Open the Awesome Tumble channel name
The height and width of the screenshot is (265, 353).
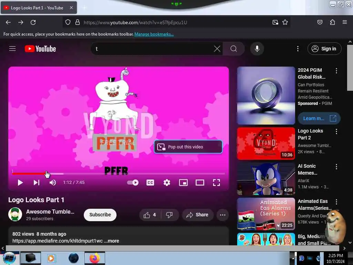(x=50, y=212)
